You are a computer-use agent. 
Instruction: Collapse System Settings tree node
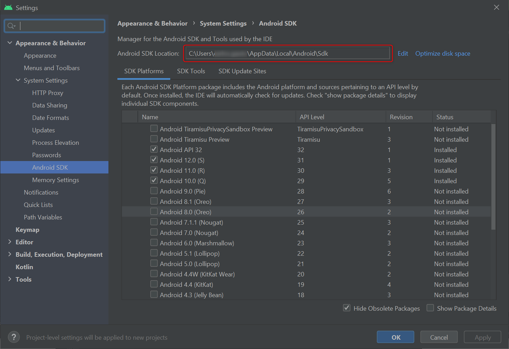[18, 80]
